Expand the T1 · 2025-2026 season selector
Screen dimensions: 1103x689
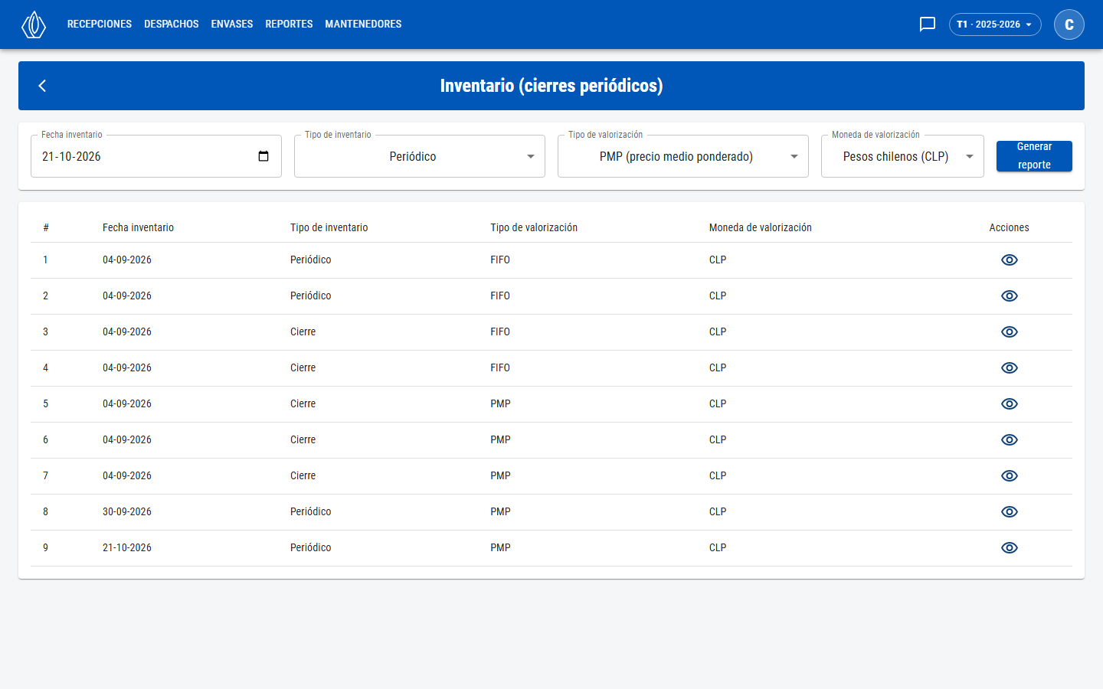click(995, 24)
